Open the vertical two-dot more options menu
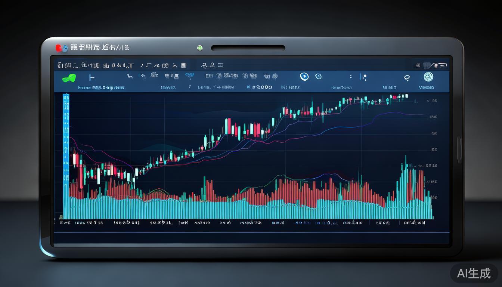Image resolution: width=502 pixels, height=287 pixels. tap(350, 77)
